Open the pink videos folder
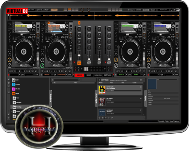Viewport: 189px width, 151px height. 14,89
